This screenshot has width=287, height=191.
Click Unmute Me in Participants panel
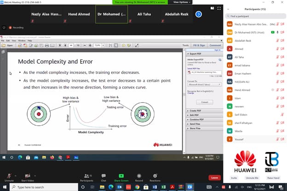coord(251,178)
